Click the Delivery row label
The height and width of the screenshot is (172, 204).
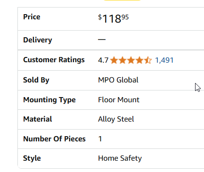click(38, 40)
